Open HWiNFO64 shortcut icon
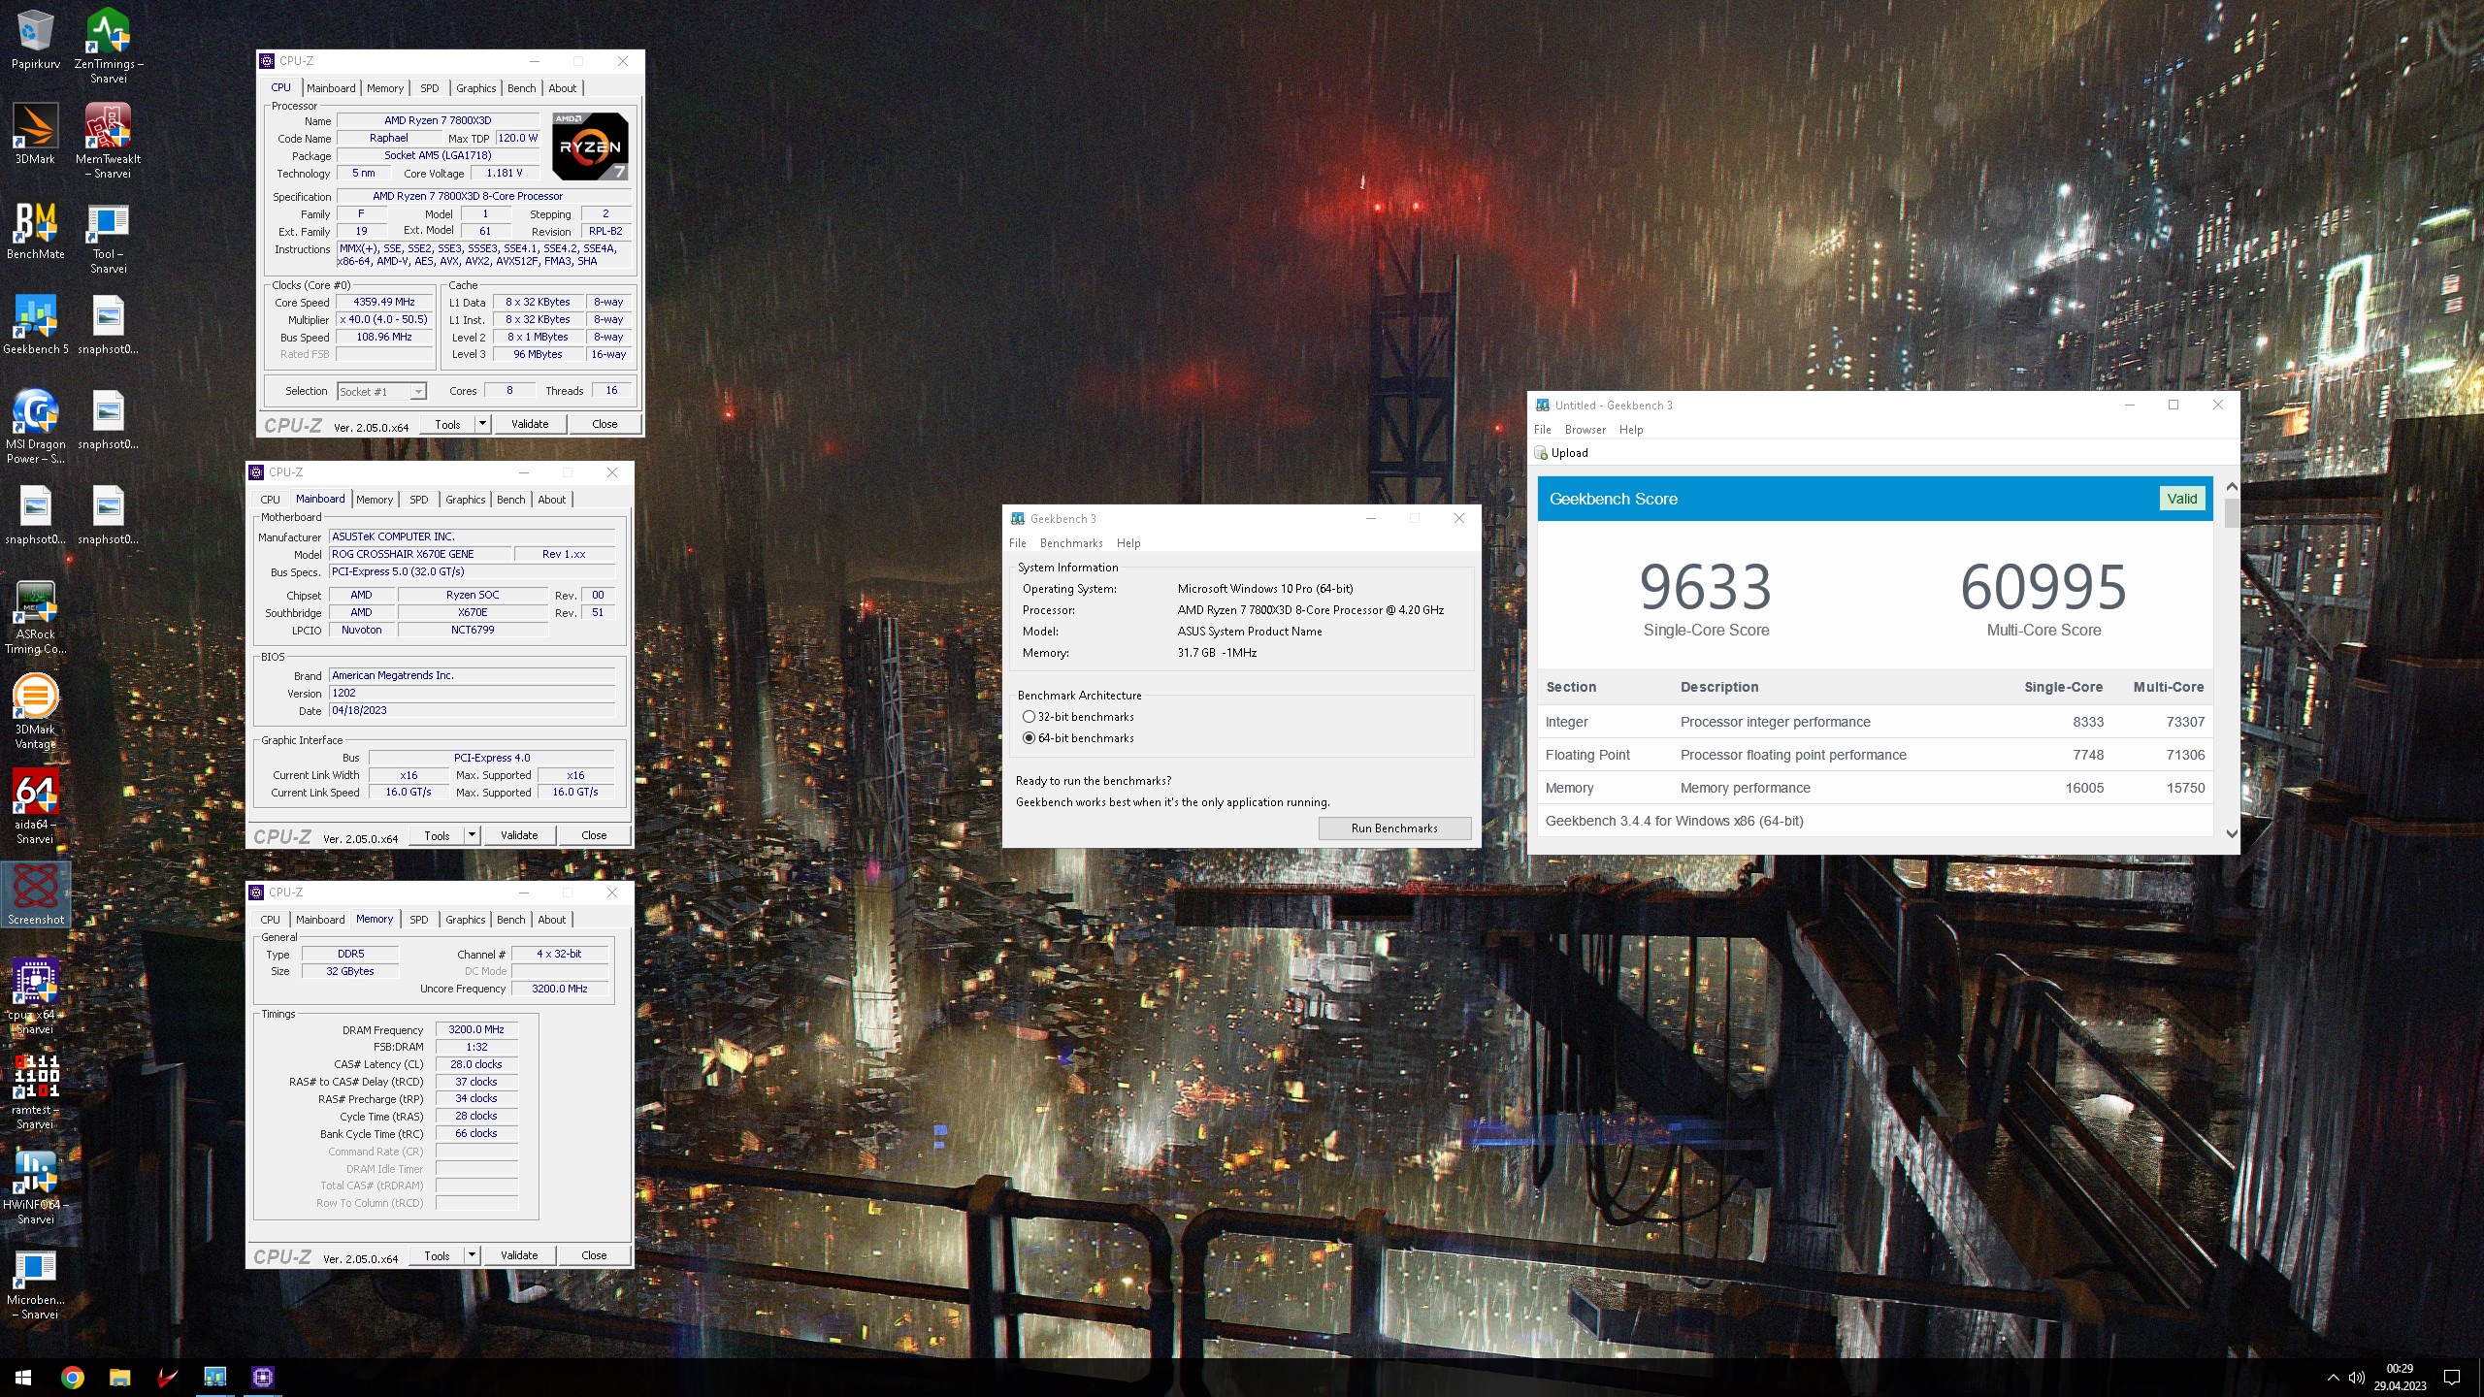2484x1397 pixels. tap(35, 1187)
